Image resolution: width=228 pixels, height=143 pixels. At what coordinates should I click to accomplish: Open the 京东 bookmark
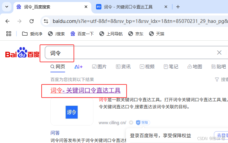point(136,34)
